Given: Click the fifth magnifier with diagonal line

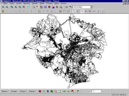Looking at the screenshot, I should pos(20,7).
